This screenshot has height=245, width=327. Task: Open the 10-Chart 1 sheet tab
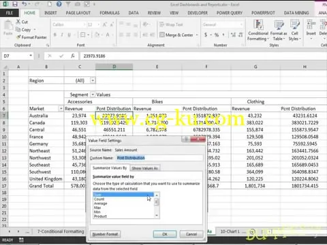[x=230, y=231]
